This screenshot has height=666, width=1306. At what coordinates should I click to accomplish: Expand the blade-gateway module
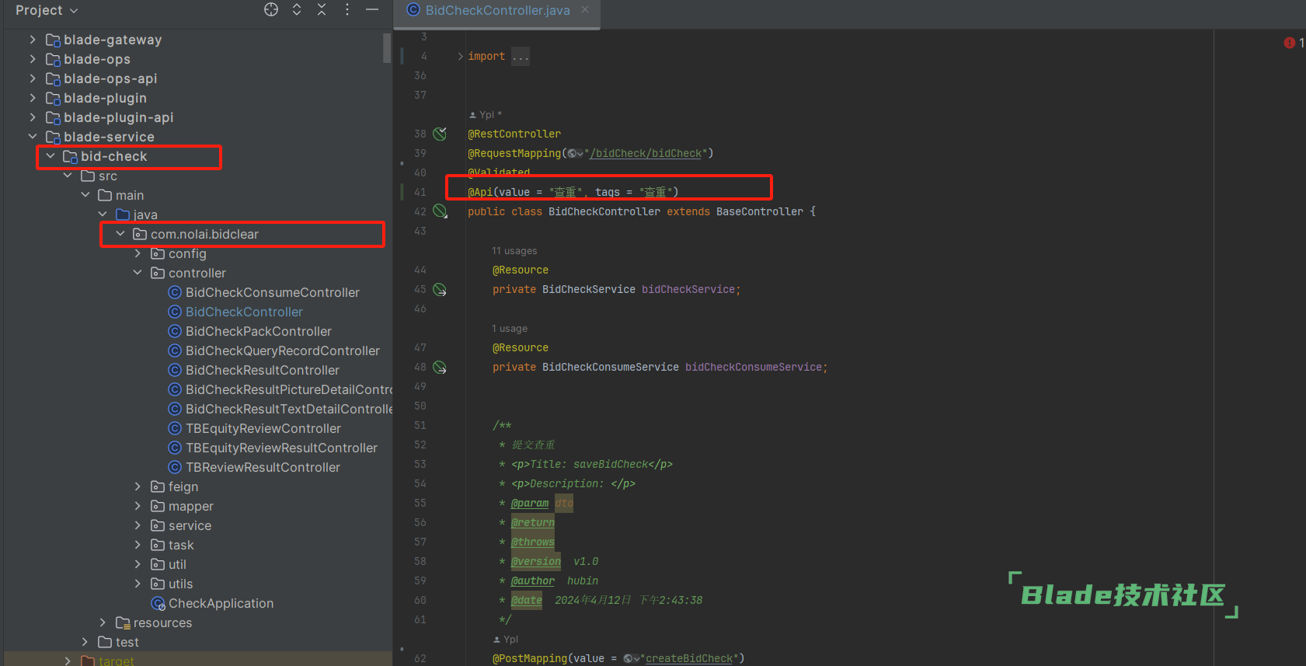click(33, 39)
